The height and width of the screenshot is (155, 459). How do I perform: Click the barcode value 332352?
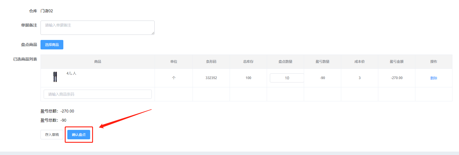click(211, 78)
